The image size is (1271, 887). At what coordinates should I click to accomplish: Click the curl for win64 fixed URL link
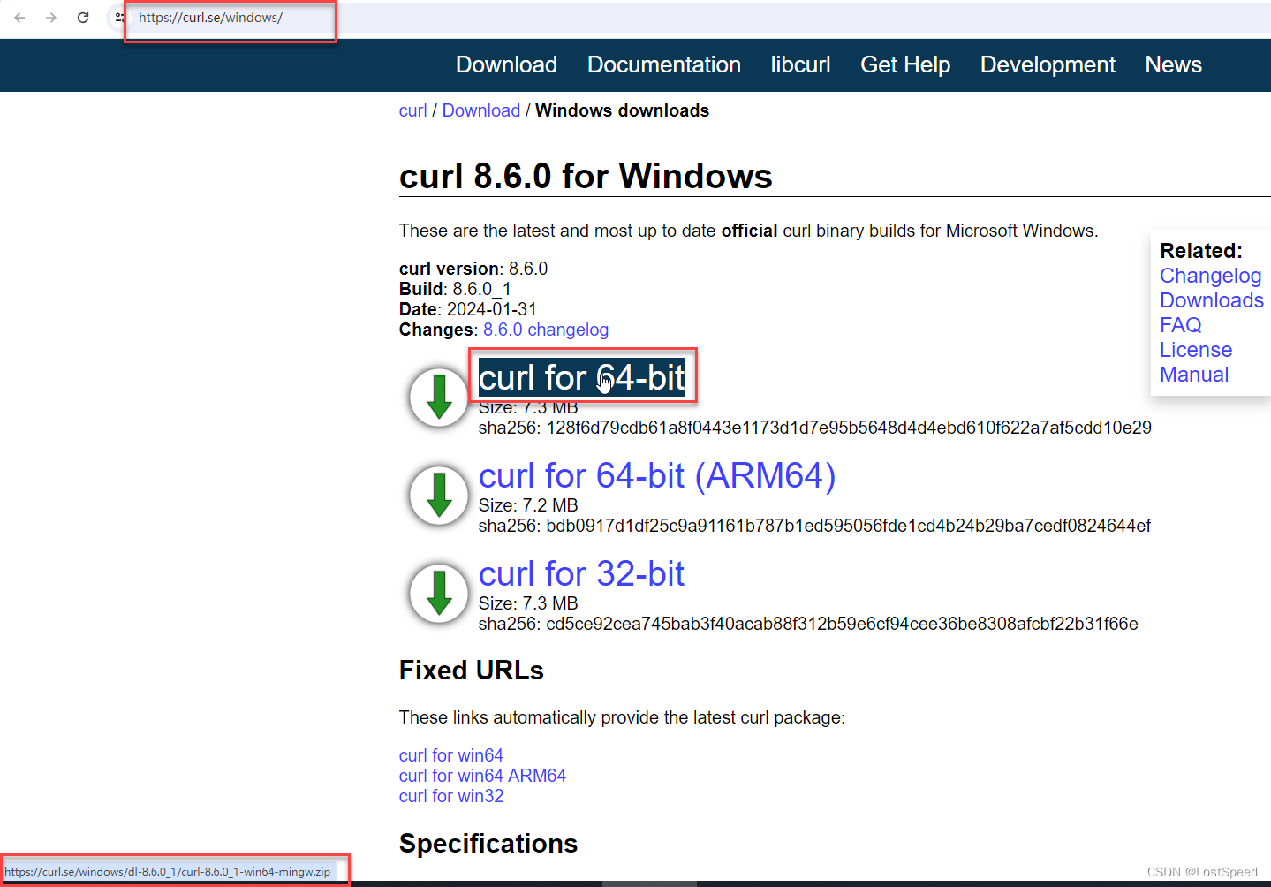pos(450,755)
